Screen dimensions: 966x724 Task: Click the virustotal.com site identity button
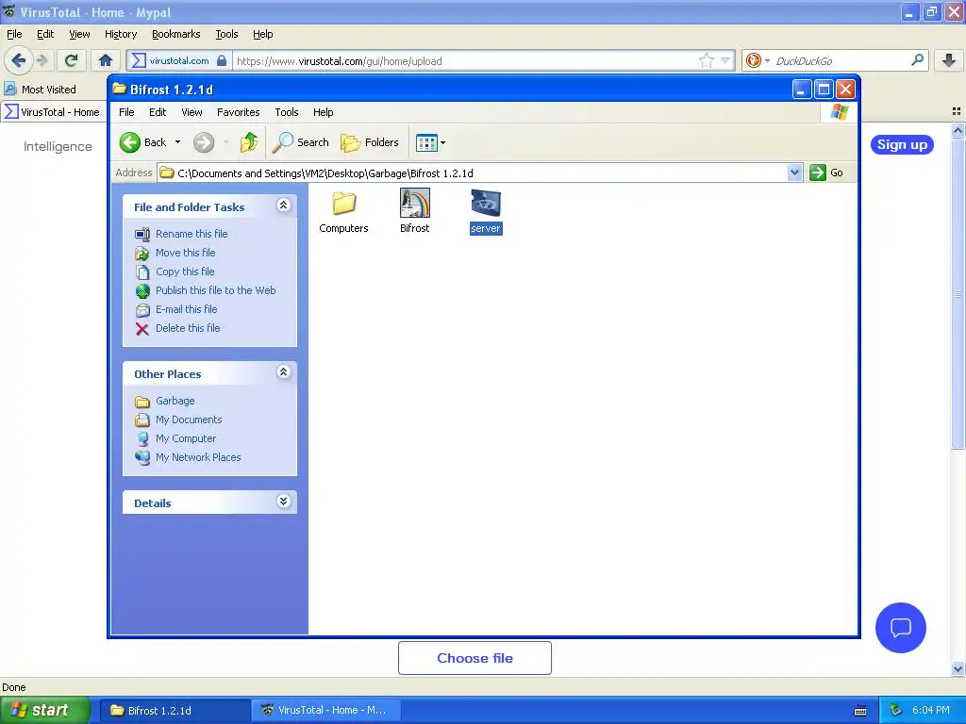click(x=179, y=60)
